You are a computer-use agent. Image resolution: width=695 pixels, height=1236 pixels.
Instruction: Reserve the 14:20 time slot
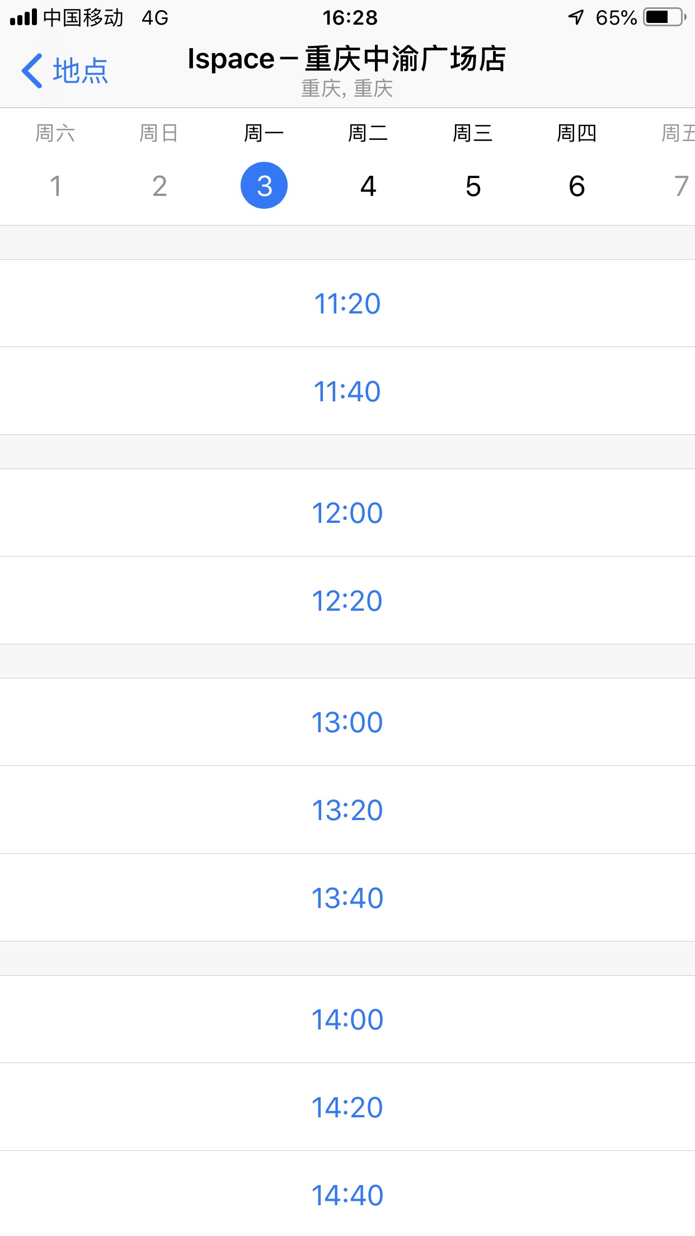(x=347, y=1107)
